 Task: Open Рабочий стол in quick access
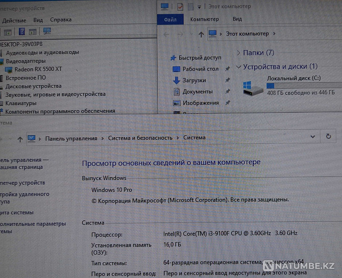(201, 69)
